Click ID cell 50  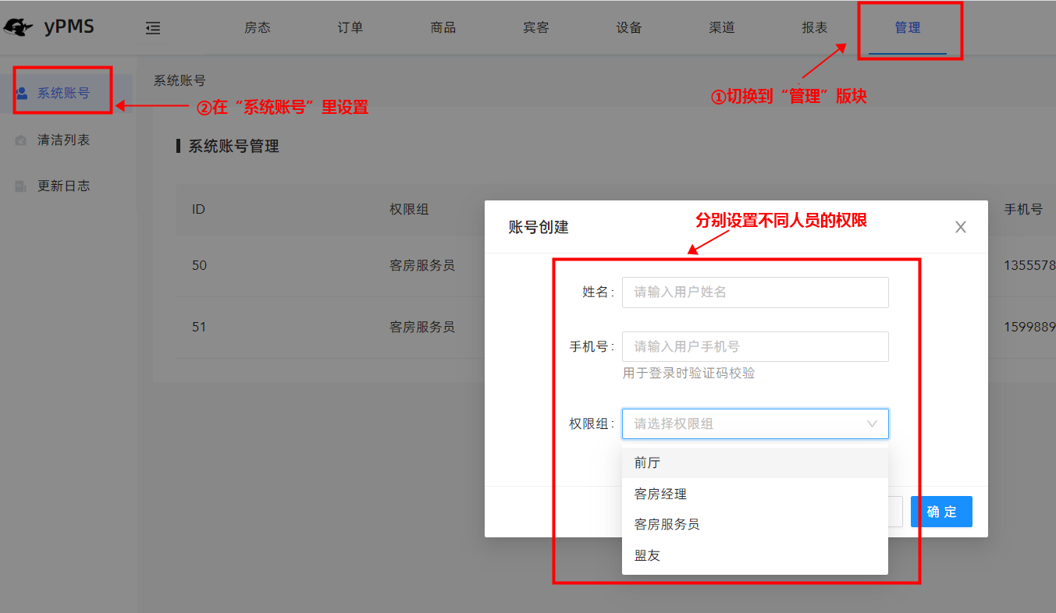199,265
